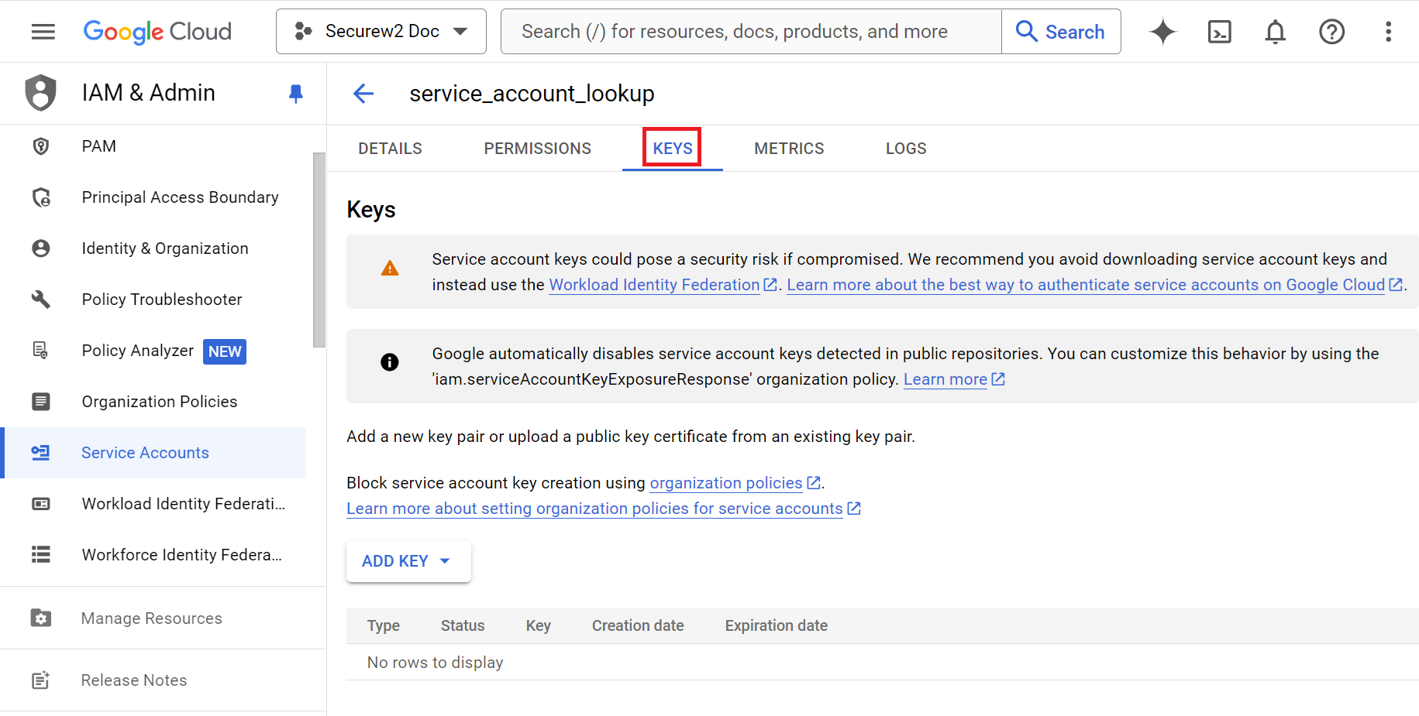
Task: Open the main navigation hamburger menu
Action: [43, 32]
